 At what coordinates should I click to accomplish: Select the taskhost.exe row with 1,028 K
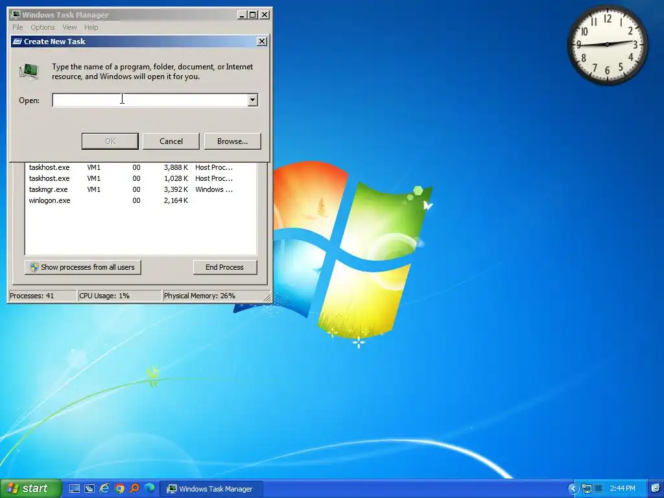pos(141,178)
